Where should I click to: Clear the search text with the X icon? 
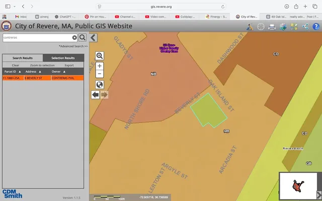tap(74, 37)
